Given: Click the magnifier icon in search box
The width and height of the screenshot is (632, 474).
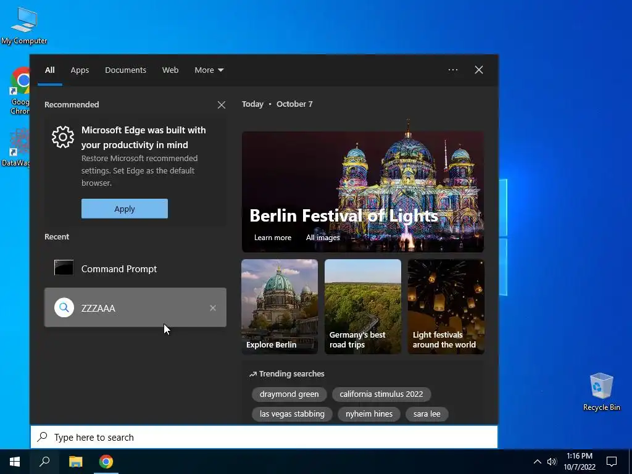Looking at the screenshot, I should click(x=43, y=437).
